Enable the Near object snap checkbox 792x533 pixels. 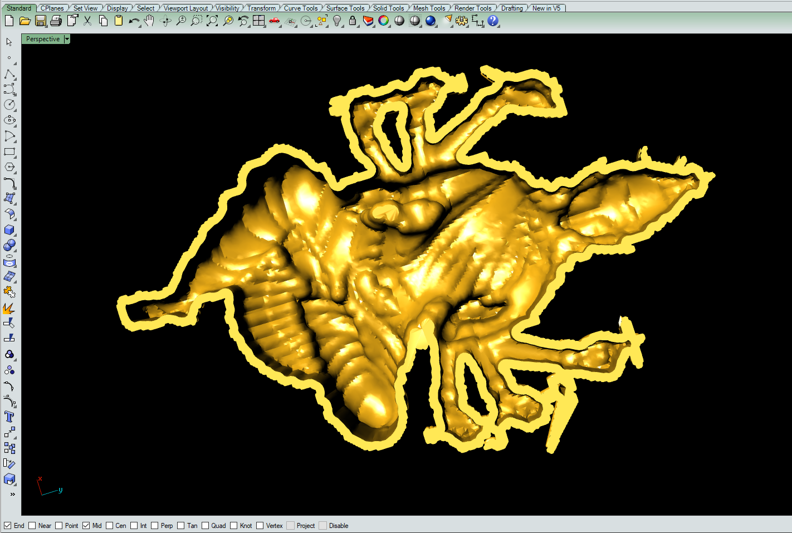pos(32,525)
